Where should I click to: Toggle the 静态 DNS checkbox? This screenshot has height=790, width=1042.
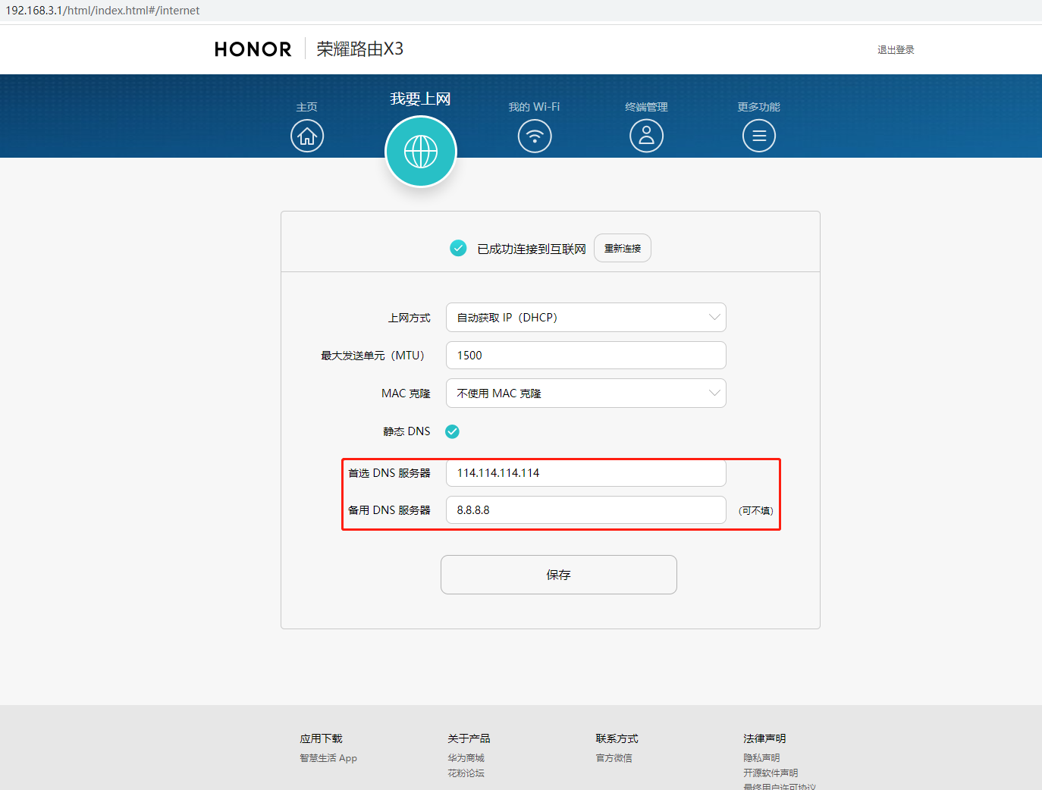(x=452, y=431)
